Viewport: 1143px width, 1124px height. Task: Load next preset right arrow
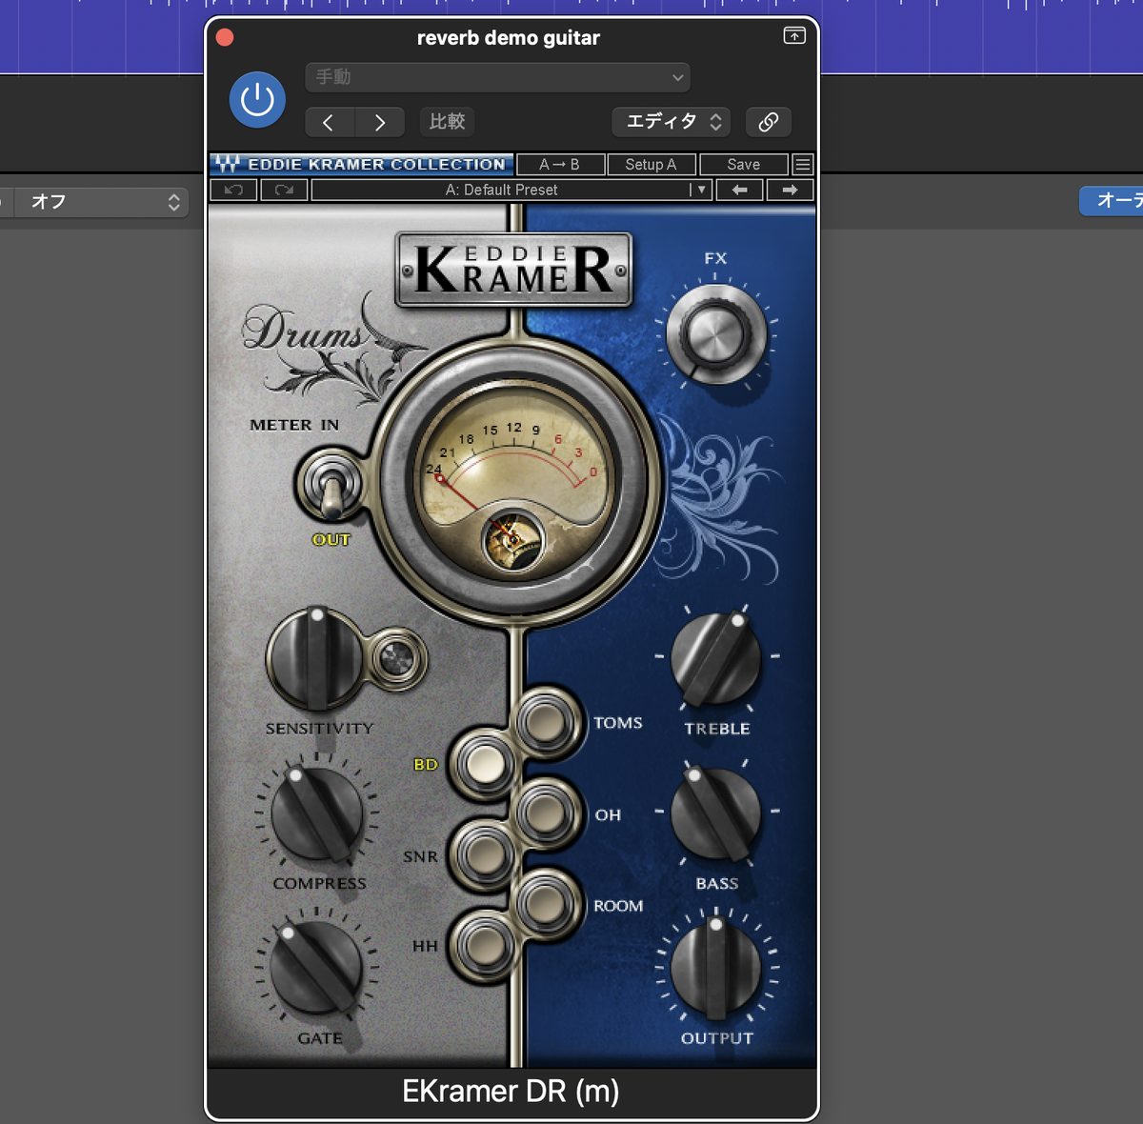coord(790,190)
